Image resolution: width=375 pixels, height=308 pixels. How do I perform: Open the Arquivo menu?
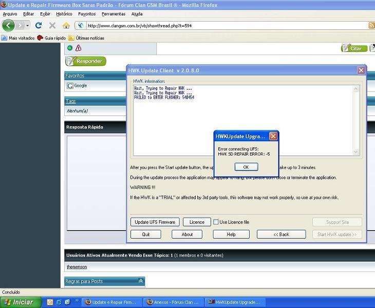click(10, 14)
